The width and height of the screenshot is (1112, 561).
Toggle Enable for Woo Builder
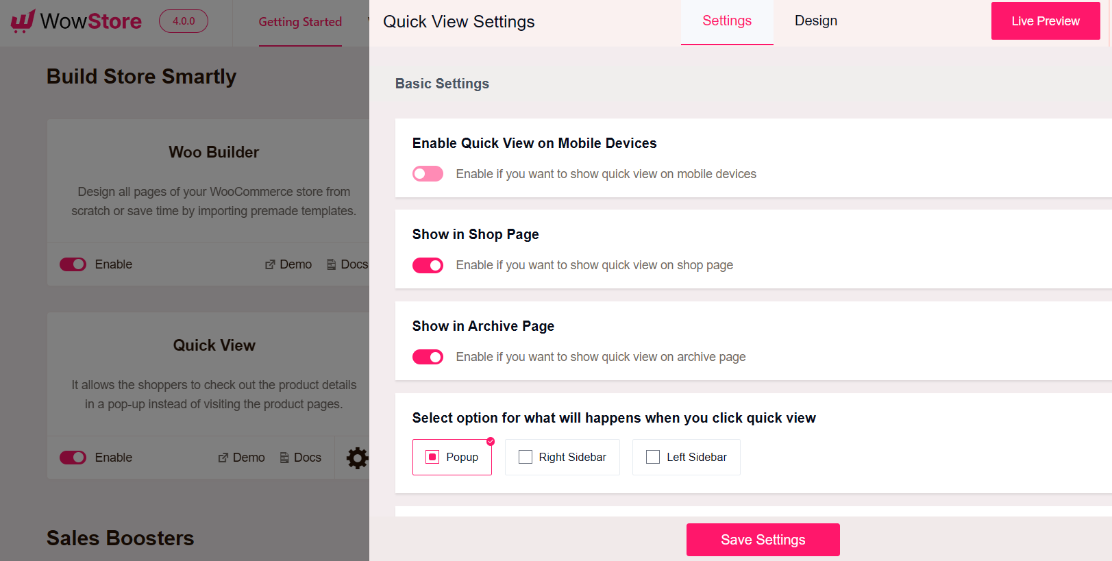click(73, 264)
